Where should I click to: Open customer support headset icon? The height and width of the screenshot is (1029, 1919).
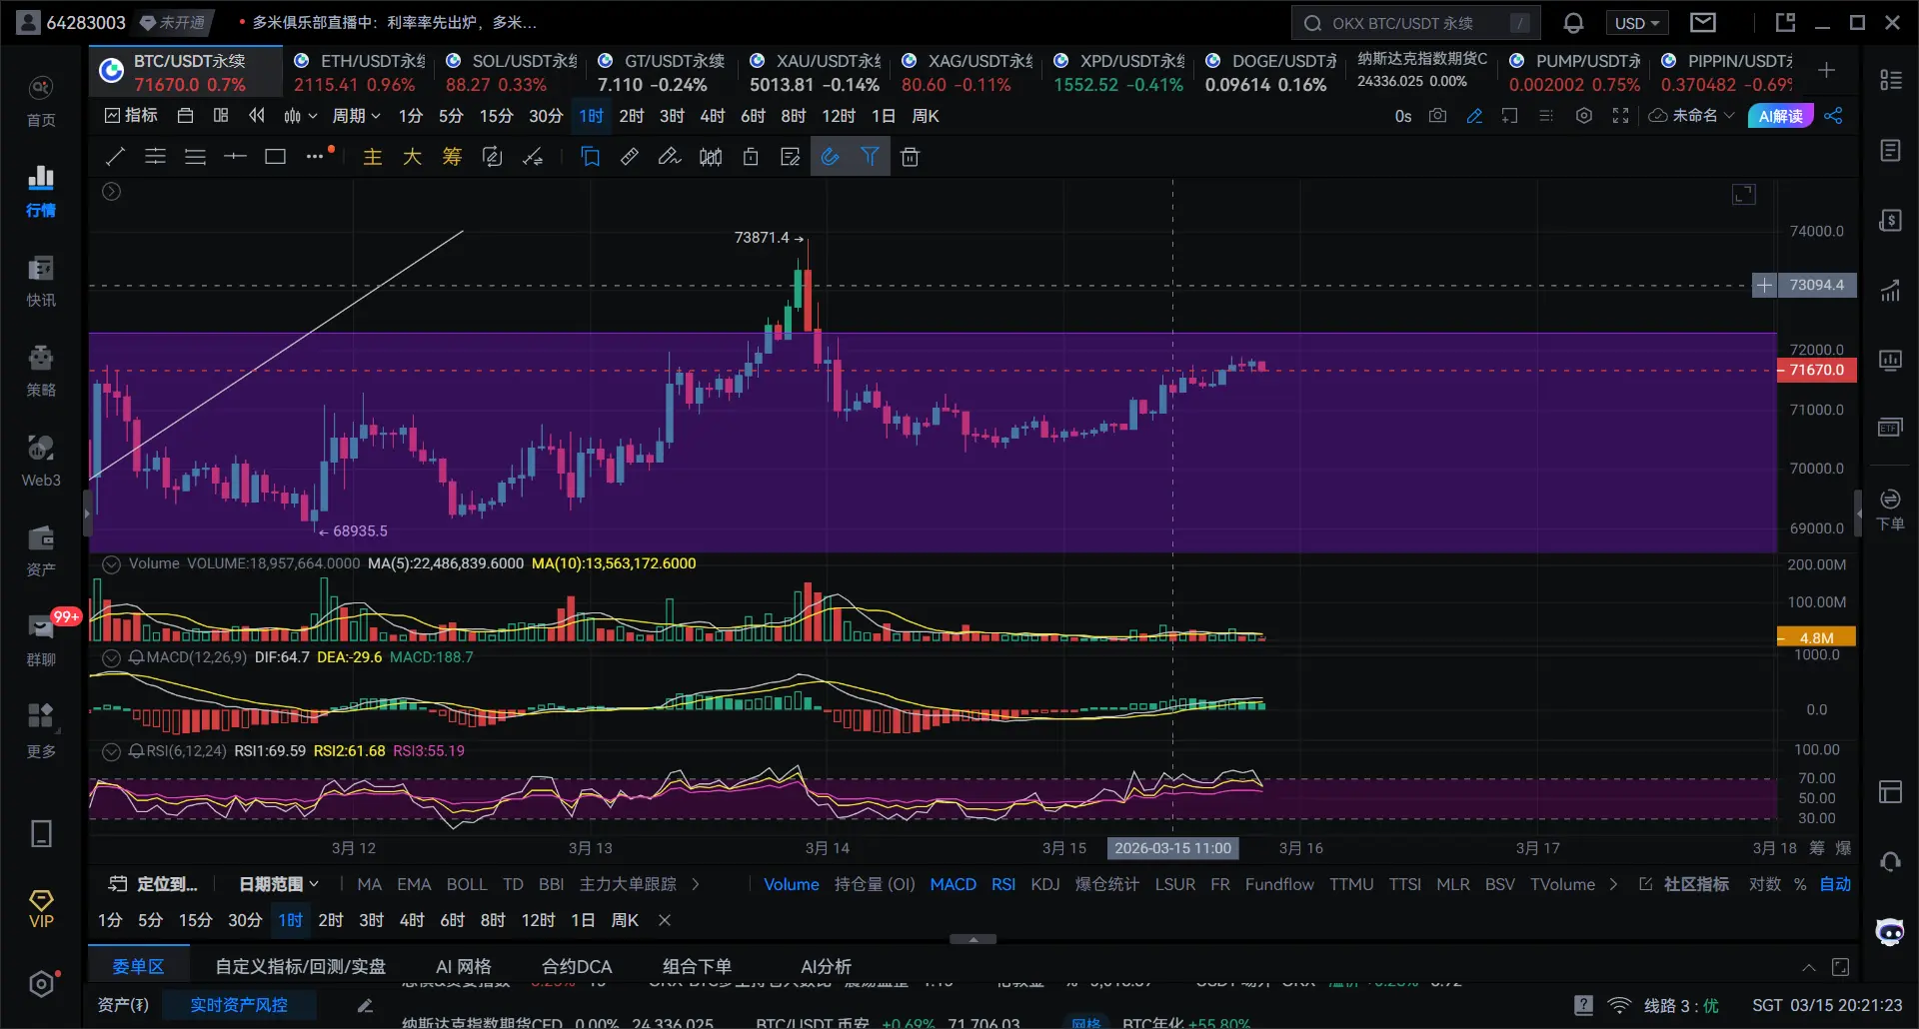coord(1890,861)
